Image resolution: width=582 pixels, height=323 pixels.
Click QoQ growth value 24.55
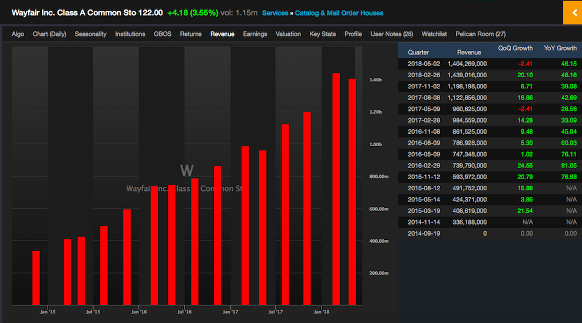point(525,166)
